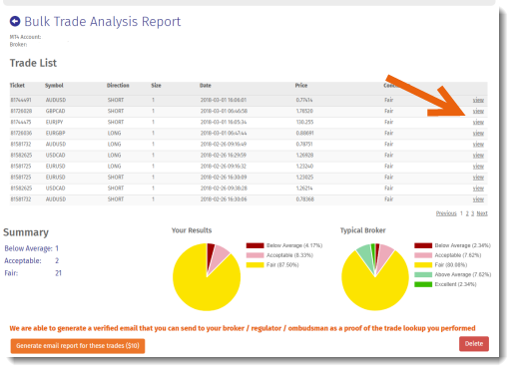Click light green Above Average legend swatch
Image resolution: width=514 pixels, height=372 pixels.
coord(423,274)
